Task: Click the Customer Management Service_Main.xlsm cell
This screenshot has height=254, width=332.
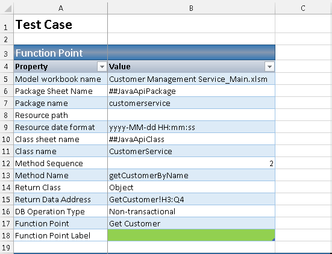Action: 191,79
